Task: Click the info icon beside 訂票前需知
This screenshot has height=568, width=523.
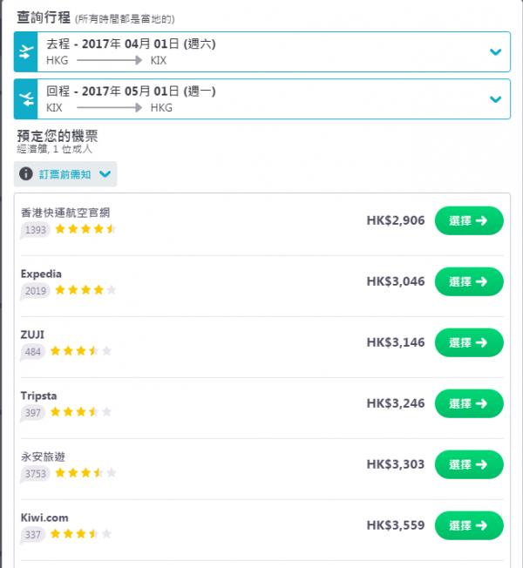Action: click(x=26, y=173)
